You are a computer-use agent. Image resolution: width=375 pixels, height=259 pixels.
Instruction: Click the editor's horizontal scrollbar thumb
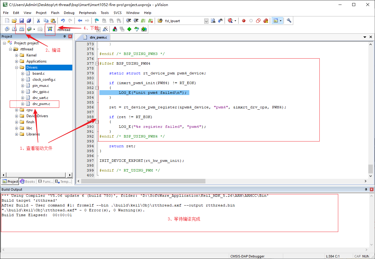(x=143, y=181)
